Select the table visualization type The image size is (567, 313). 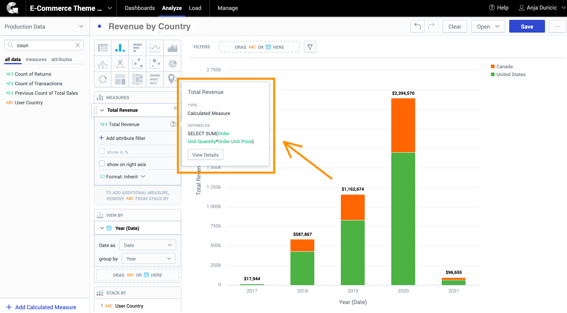point(103,48)
